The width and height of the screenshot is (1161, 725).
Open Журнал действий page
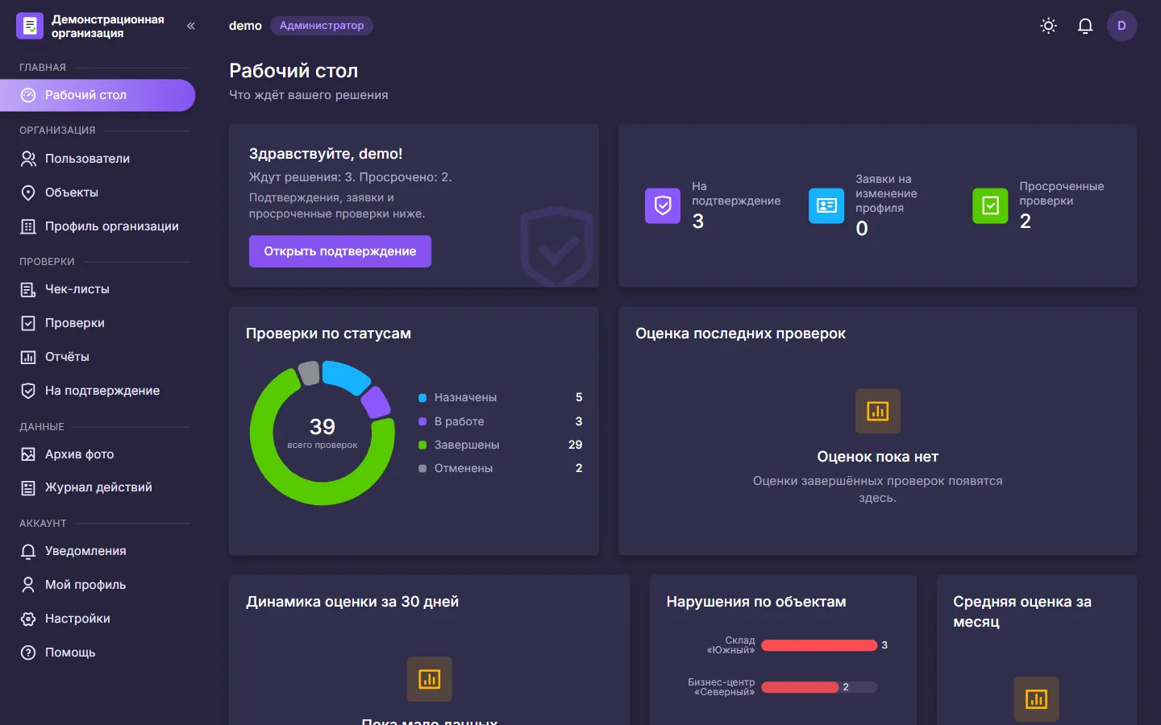point(98,487)
